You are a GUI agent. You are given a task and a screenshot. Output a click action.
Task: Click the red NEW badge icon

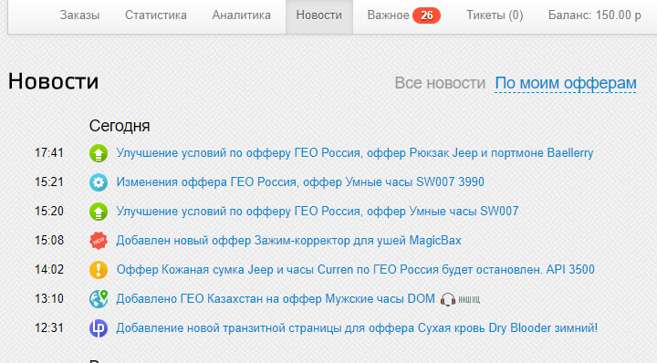(99, 241)
